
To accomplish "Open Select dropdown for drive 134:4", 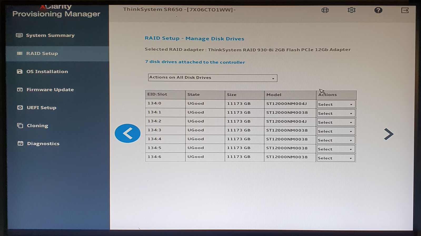I will 336,140.
